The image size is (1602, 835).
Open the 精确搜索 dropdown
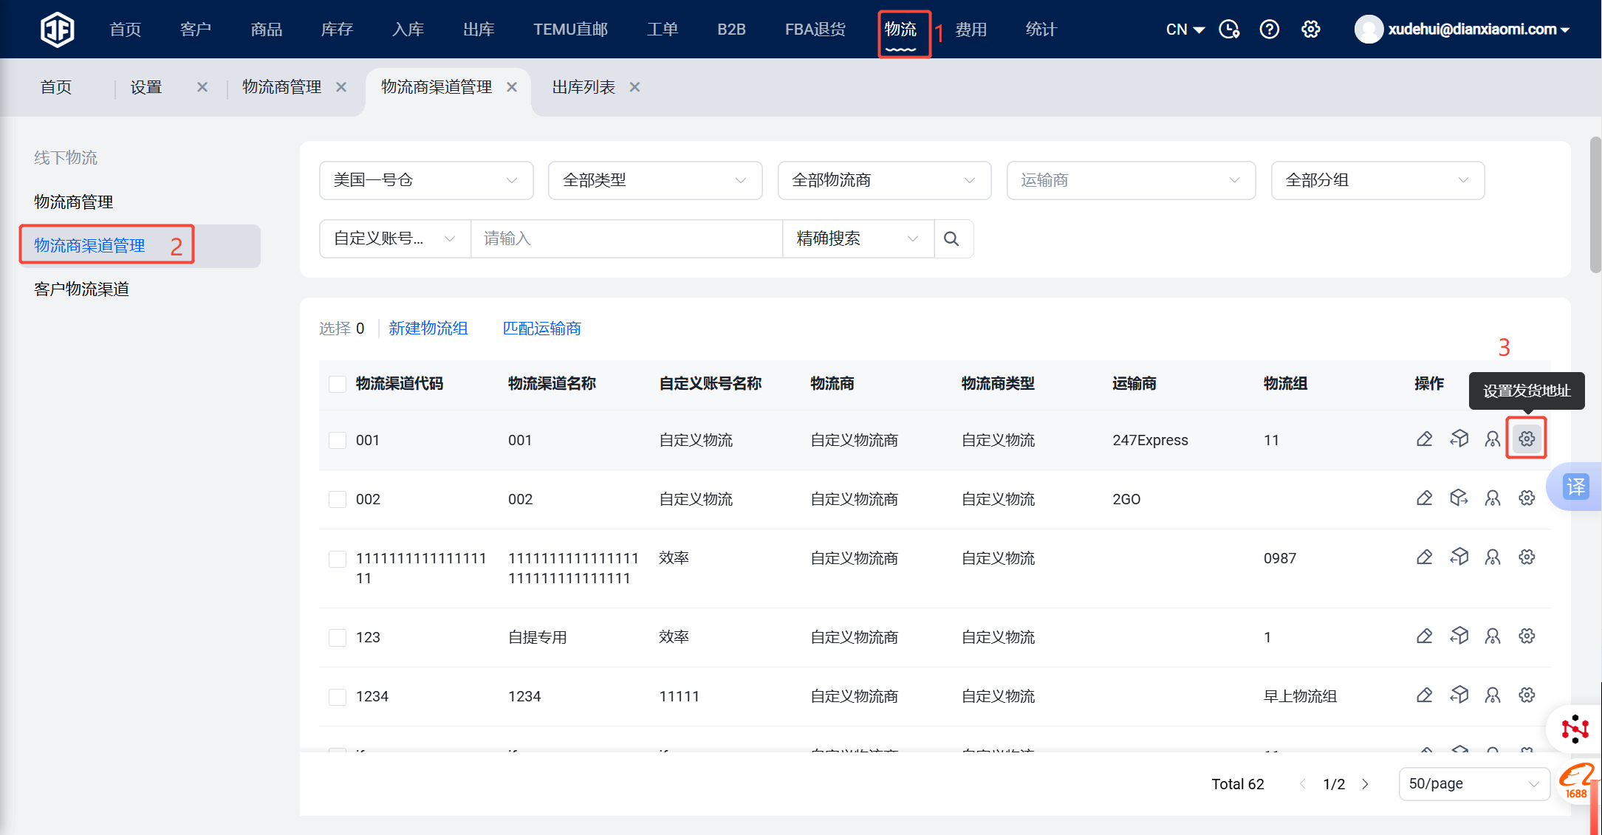[x=858, y=238]
